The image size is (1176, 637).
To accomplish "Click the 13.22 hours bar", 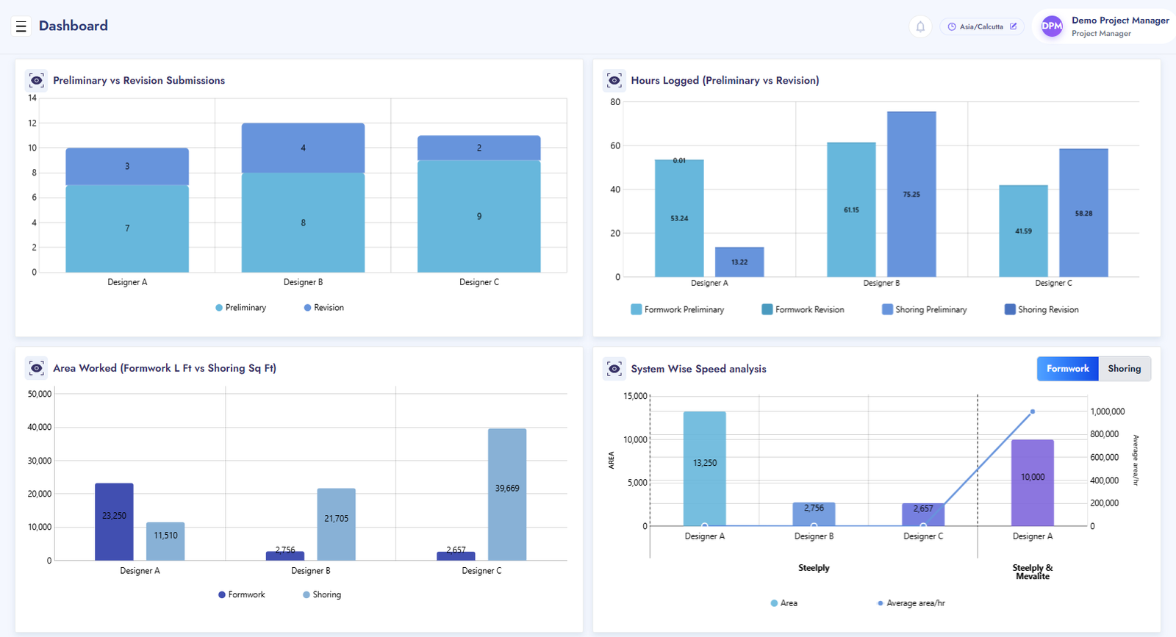I will click(739, 262).
